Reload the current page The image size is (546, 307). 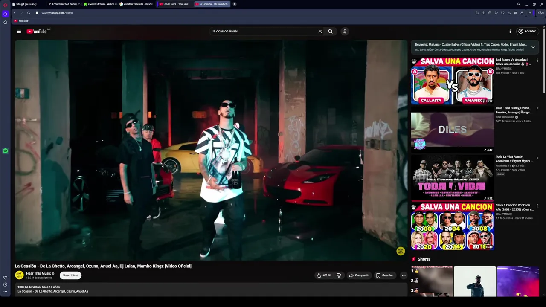pos(29,13)
